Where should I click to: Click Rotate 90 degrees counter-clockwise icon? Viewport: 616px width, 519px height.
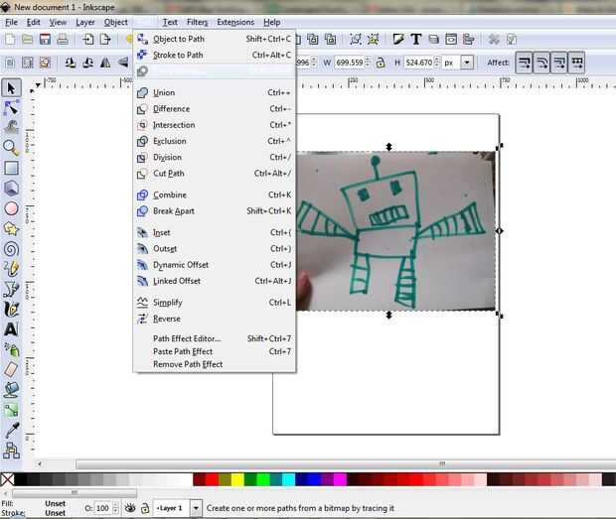tap(71, 63)
